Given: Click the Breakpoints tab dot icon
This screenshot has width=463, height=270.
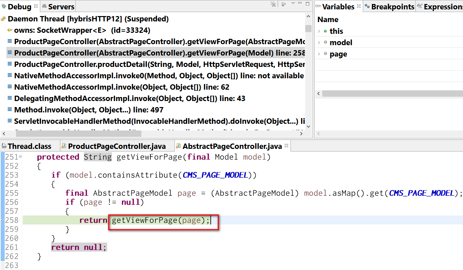Looking at the screenshot, I should coord(367,6).
